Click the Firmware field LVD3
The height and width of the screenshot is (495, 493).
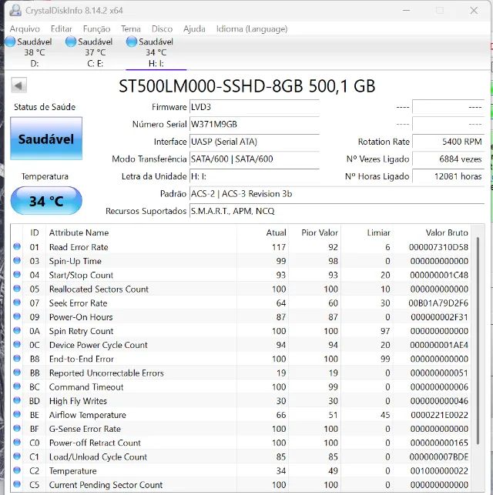tap(254, 107)
